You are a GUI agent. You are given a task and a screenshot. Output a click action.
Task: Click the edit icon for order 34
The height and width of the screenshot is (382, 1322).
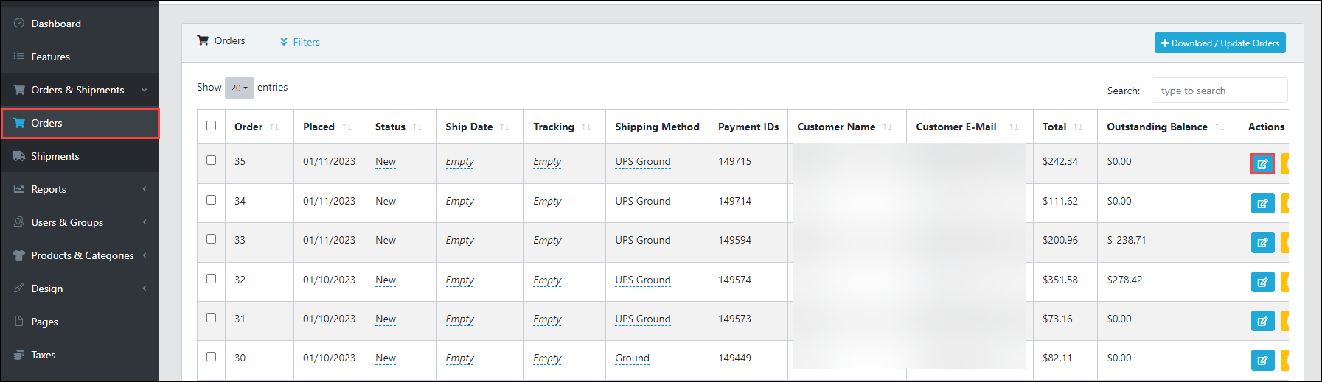click(x=1262, y=203)
